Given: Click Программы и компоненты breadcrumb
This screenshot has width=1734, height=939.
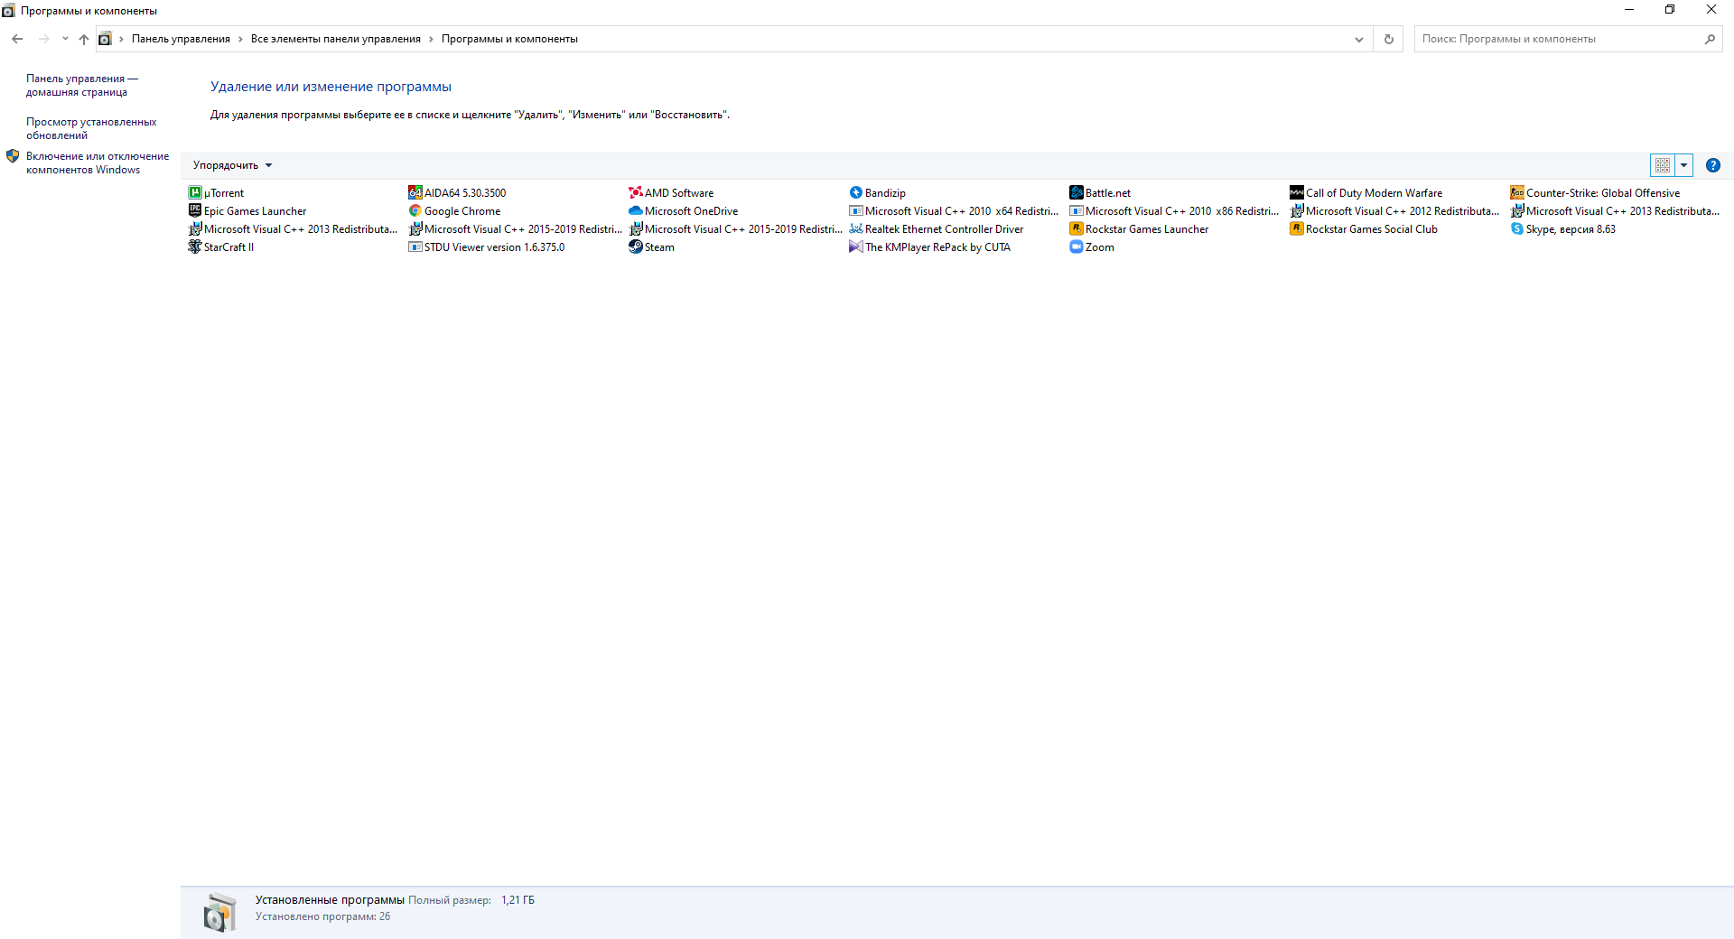Looking at the screenshot, I should pos(509,39).
